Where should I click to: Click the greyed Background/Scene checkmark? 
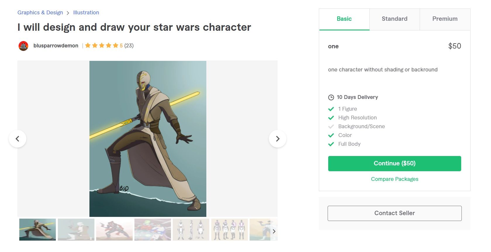(331, 126)
